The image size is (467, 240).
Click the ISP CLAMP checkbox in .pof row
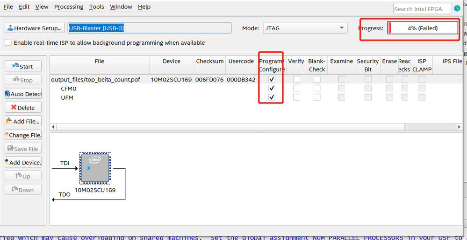tap(422, 79)
